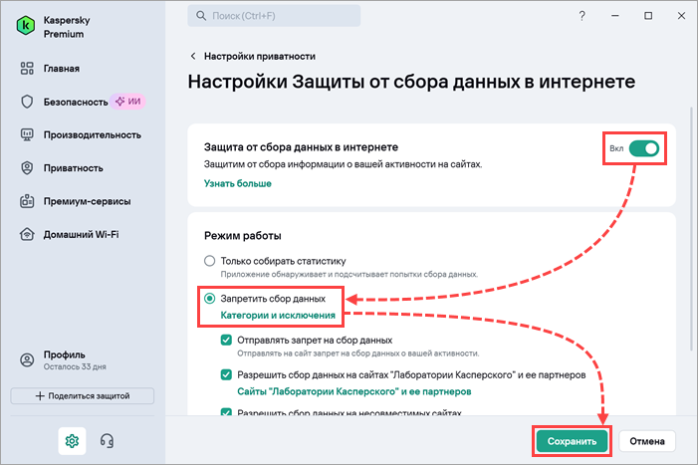Image resolution: width=698 pixels, height=465 pixels.
Task: Click the Премиум-сервисы badge icon
Action: 27,201
